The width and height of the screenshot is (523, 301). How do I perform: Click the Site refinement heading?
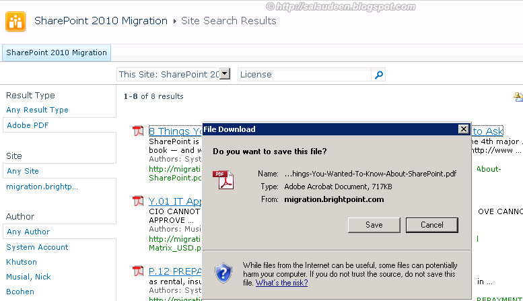pyautogui.click(x=14, y=156)
